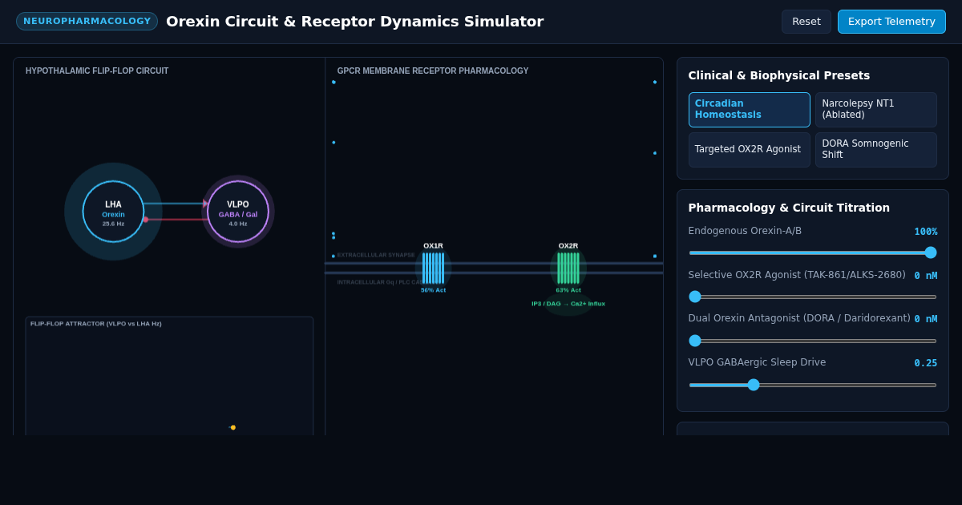Click 'GPCR MEMBRANE RECEPTOR PHARMACOLOGY' heading
962x505 pixels.
[433, 71]
